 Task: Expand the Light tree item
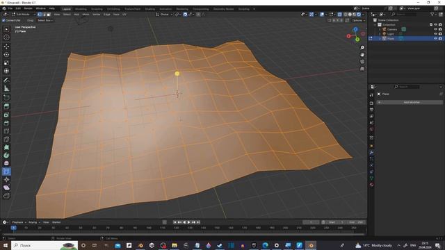(380, 34)
